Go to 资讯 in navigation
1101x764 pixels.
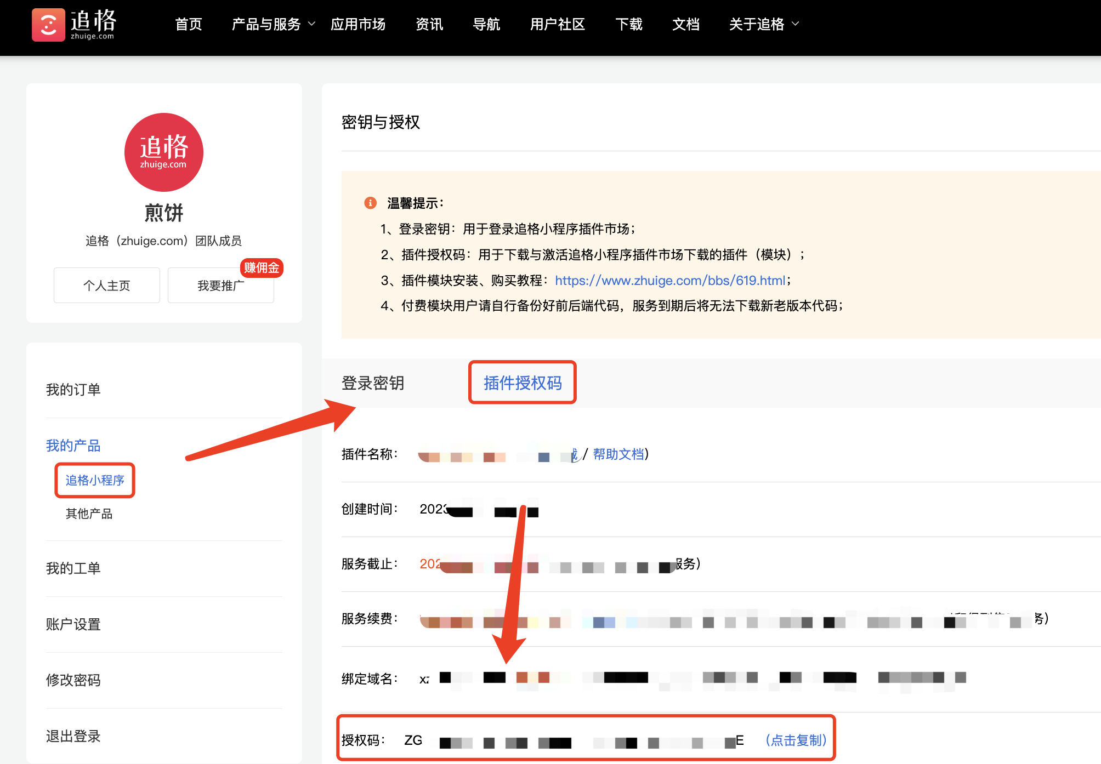click(429, 24)
